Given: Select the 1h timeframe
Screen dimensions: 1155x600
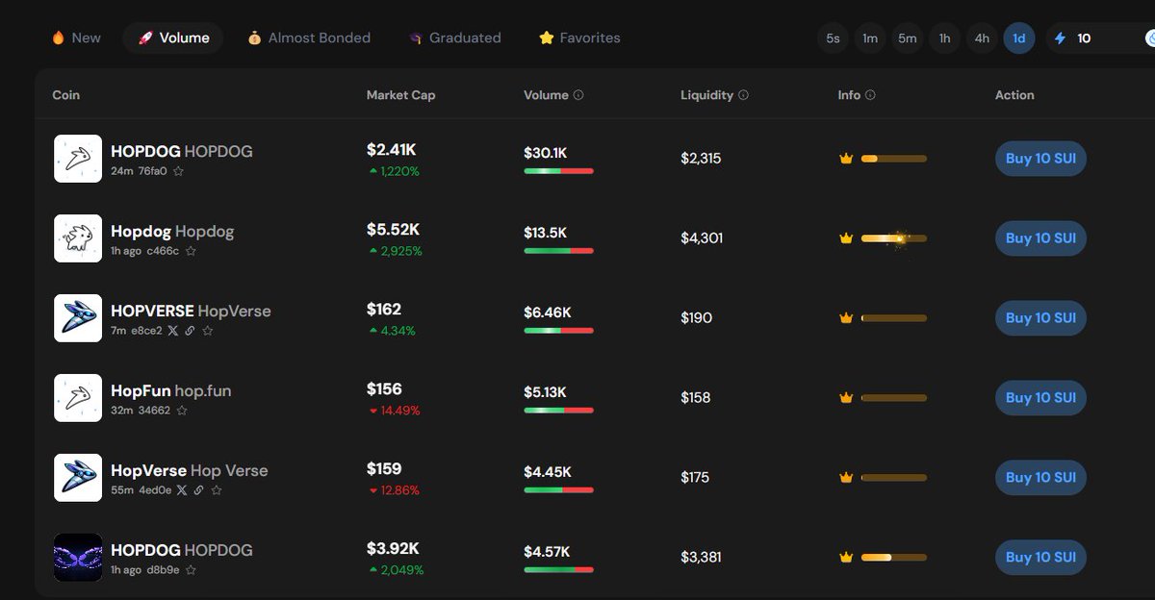Looking at the screenshot, I should tap(945, 38).
